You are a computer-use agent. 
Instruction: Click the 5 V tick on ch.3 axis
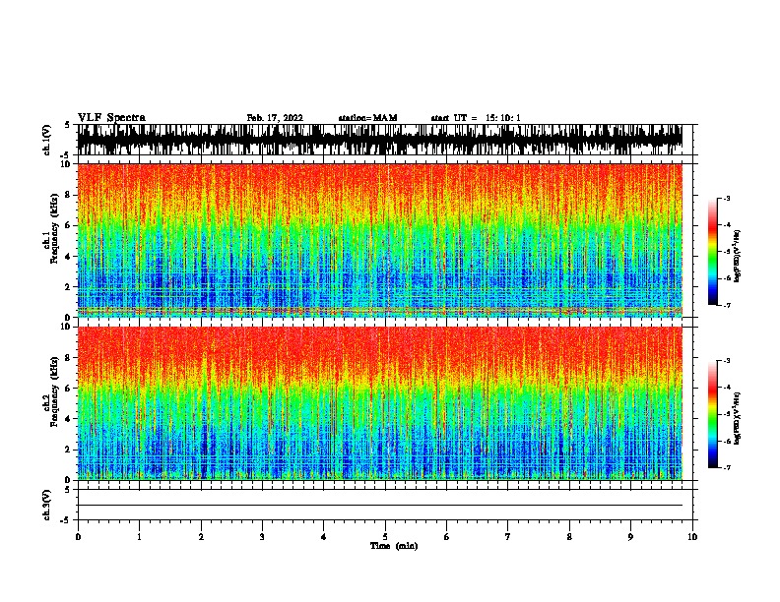click(67, 490)
